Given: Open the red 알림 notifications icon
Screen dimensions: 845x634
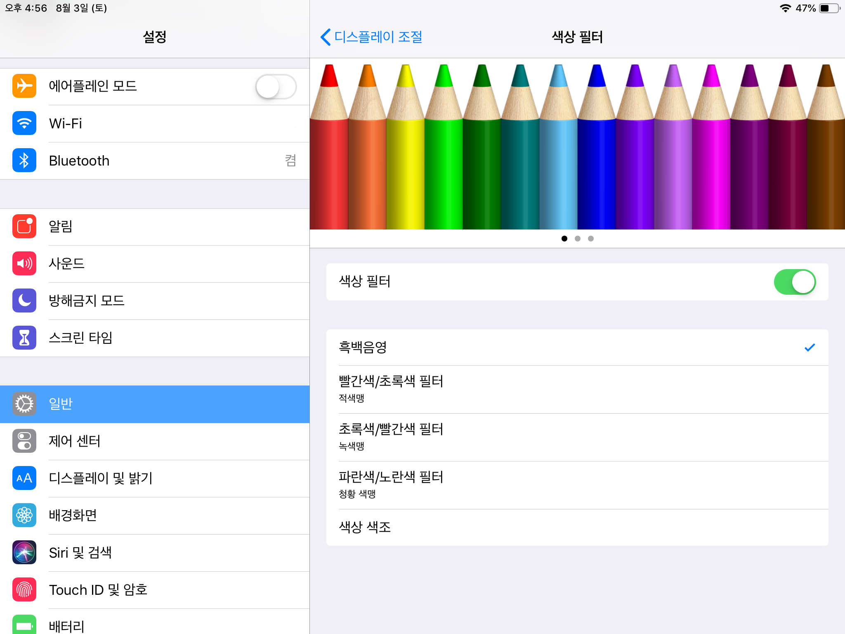Looking at the screenshot, I should [24, 226].
